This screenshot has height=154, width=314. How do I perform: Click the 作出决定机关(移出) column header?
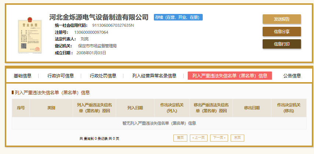tap(289, 108)
